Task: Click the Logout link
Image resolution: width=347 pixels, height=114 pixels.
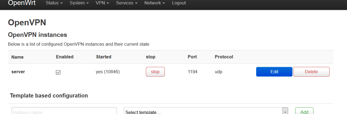Action: (179, 3)
